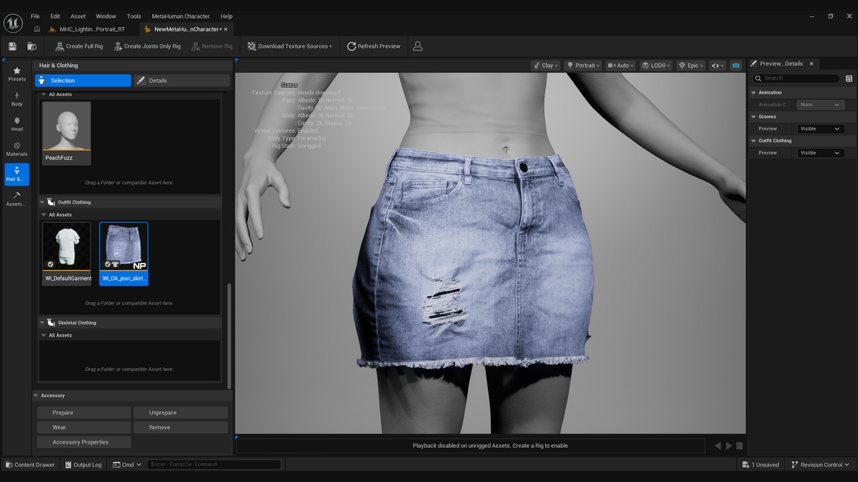This screenshot has width=858, height=482.
Task: Open Outfit Clothing Preview Visible dropdown
Action: pos(820,153)
